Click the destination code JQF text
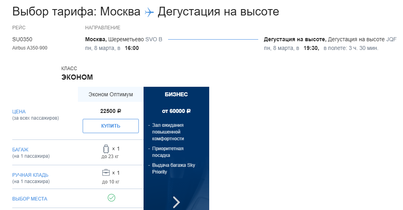The height and width of the screenshot is (210, 403). pyautogui.click(x=392, y=39)
